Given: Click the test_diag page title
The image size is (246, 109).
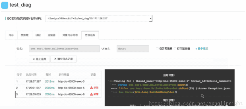Looking at the screenshot, I should (x=20, y=5).
